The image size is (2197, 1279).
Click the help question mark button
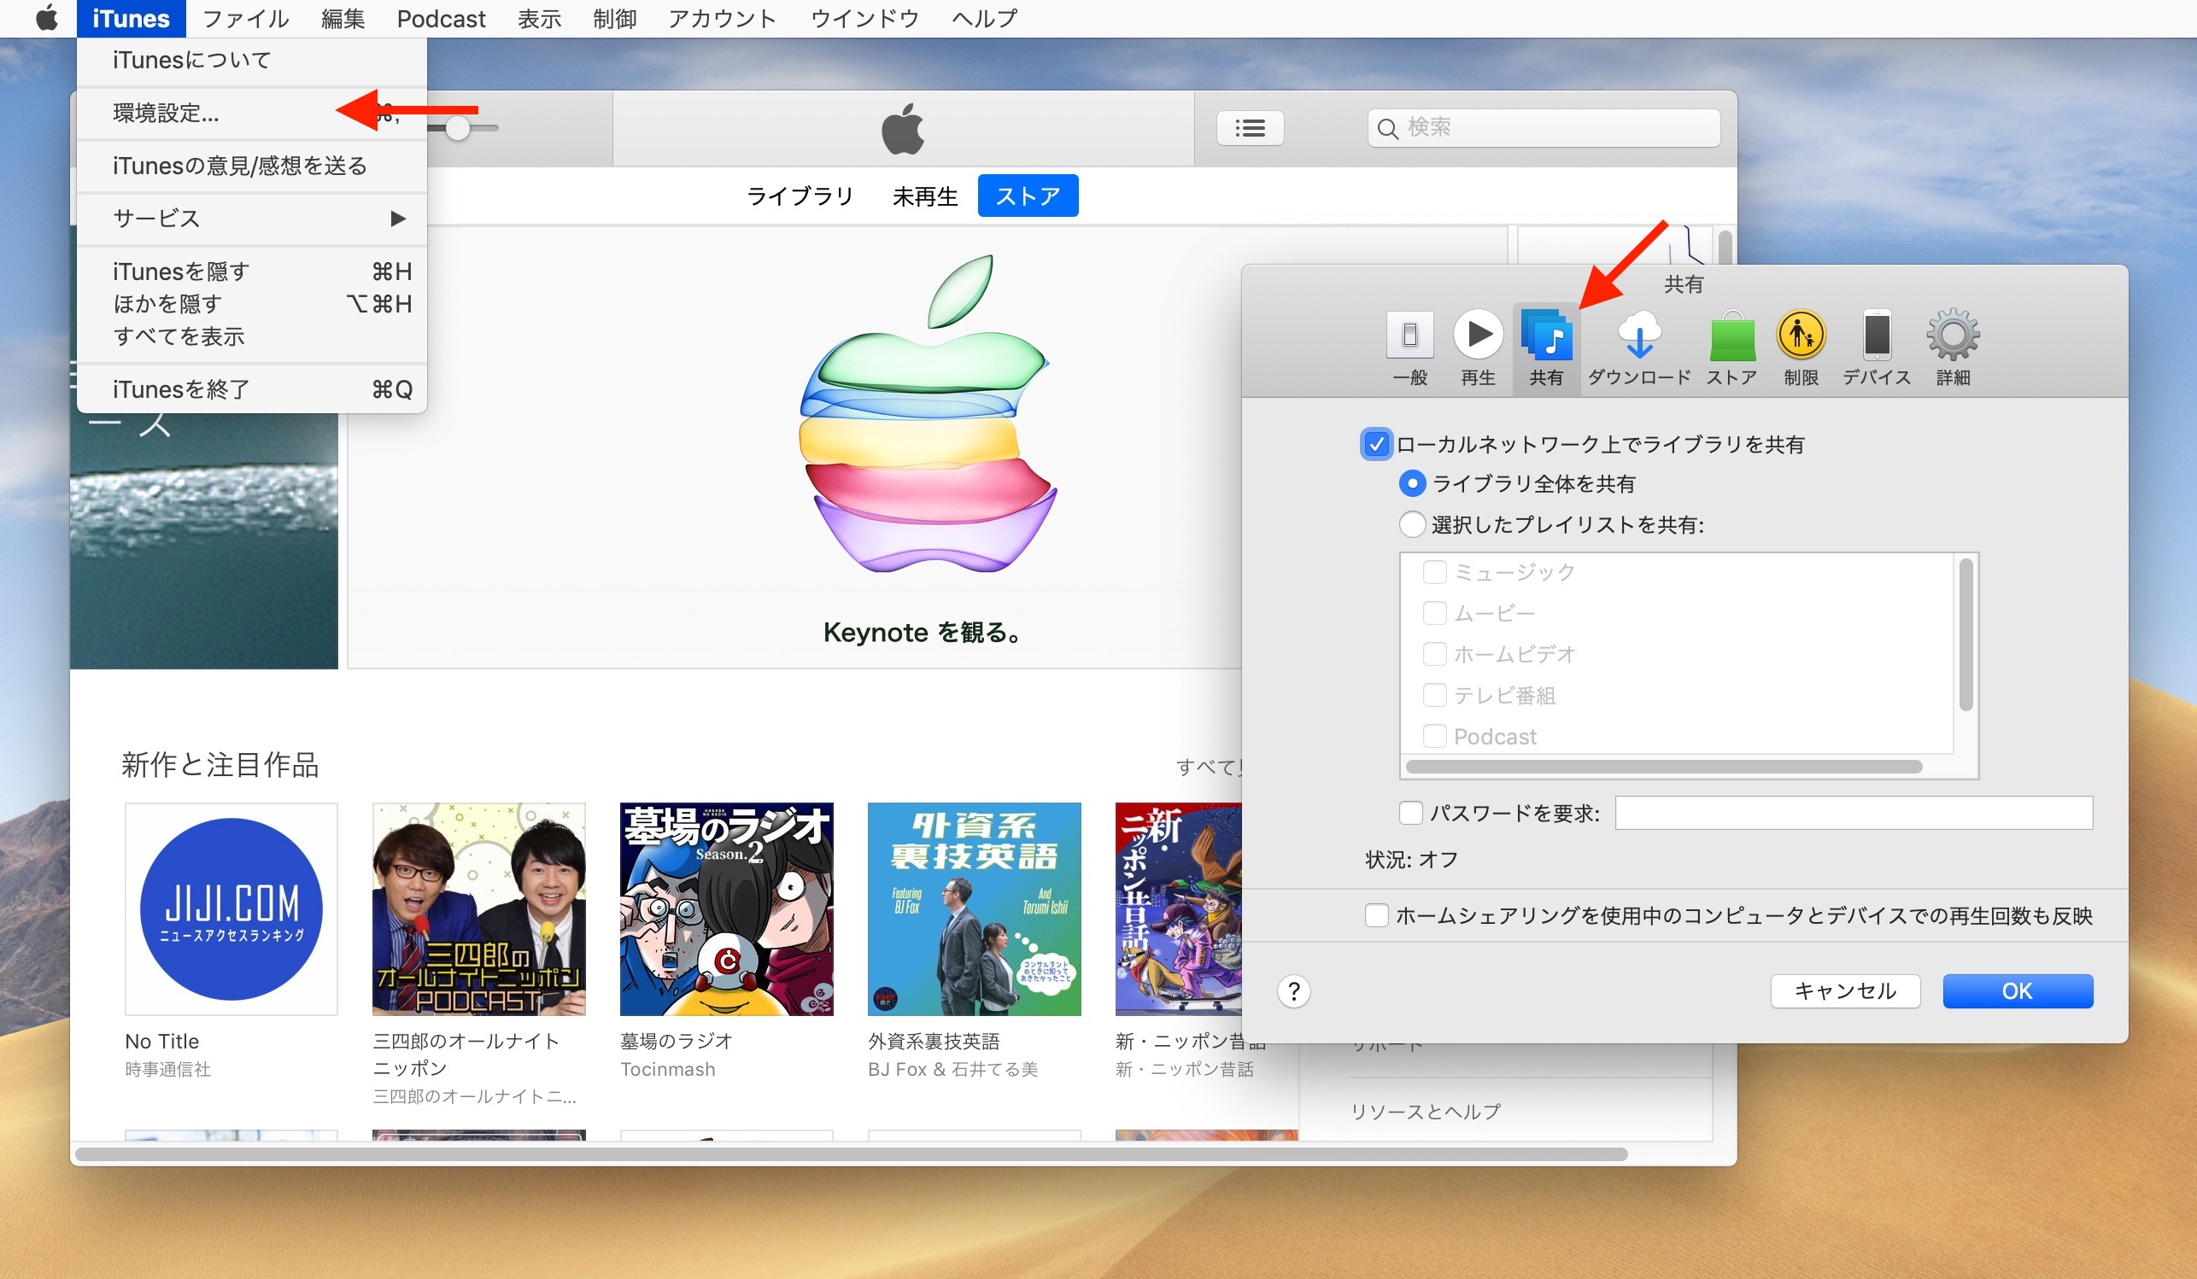pyautogui.click(x=1294, y=990)
